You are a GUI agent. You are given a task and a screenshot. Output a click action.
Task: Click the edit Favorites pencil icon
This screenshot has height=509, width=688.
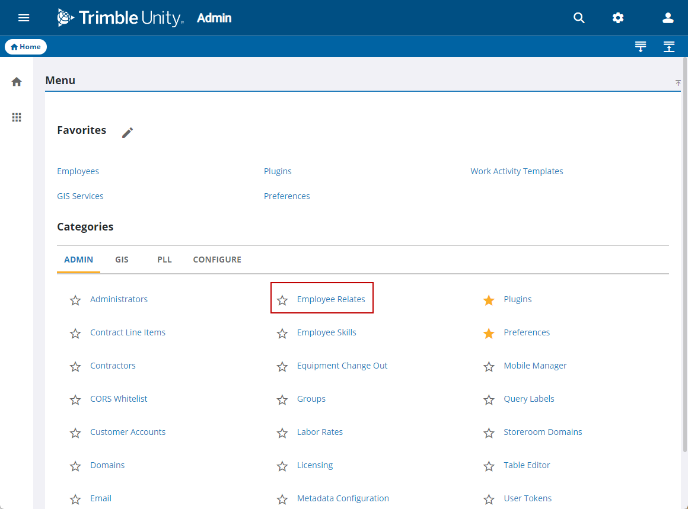click(x=127, y=132)
